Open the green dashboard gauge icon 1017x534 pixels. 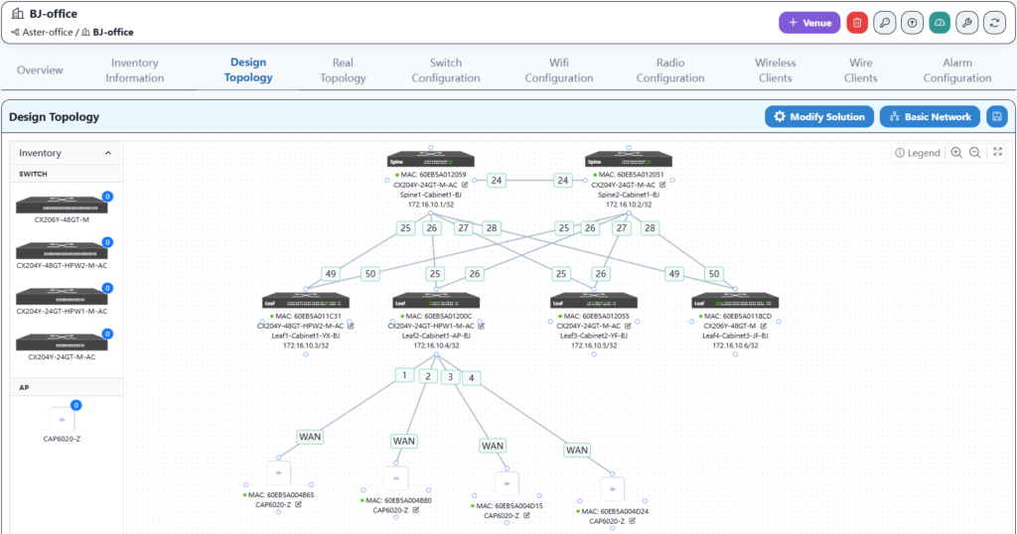point(940,23)
